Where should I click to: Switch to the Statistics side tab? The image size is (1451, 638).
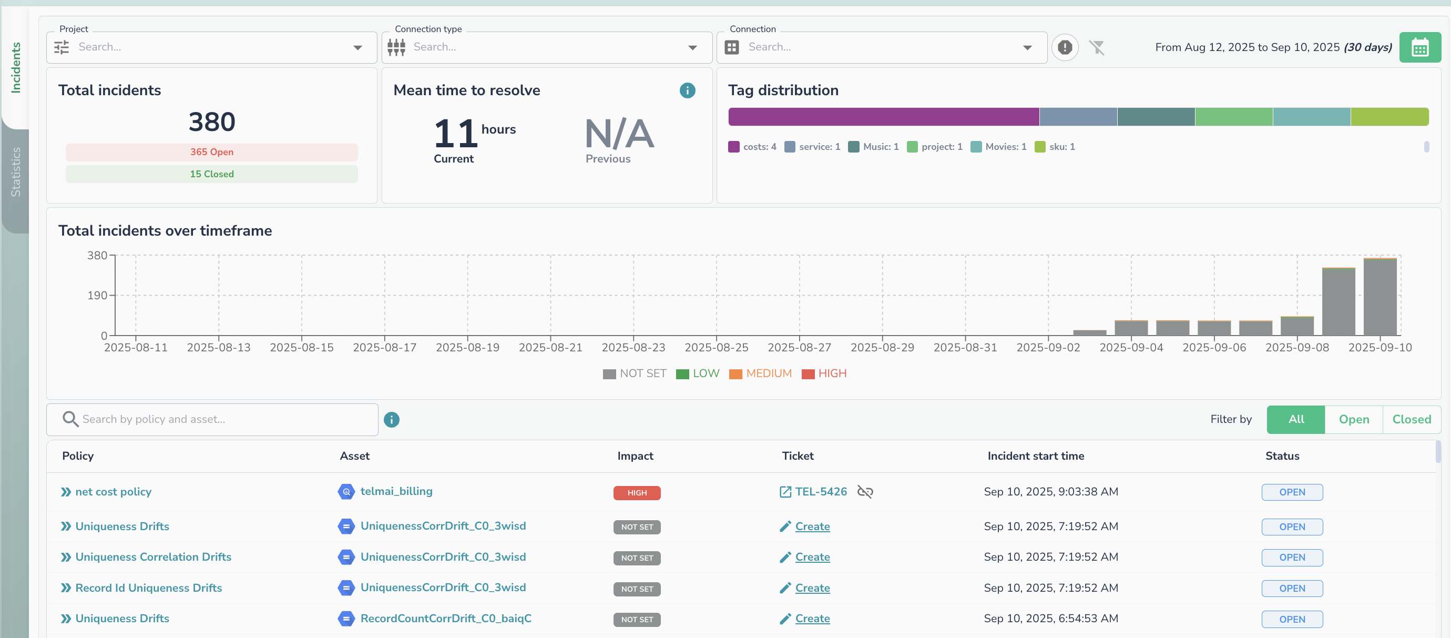[x=16, y=172]
